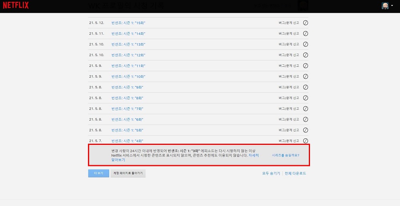Hide 빈센조 6화 from viewing history
This screenshot has height=206, width=400.
point(305,119)
